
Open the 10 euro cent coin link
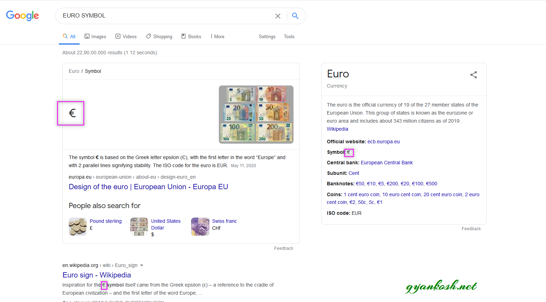click(402, 194)
